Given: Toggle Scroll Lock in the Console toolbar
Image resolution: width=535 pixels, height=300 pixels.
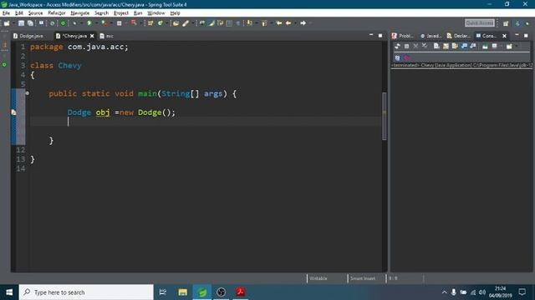Looking at the screenshot, I should coord(446,46).
